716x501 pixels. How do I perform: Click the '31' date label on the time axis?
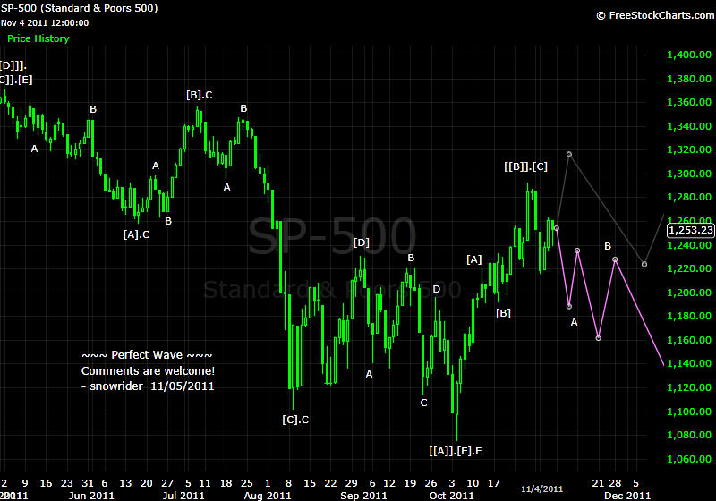(88, 483)
